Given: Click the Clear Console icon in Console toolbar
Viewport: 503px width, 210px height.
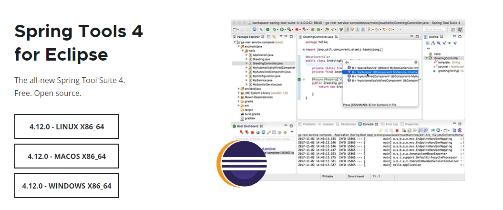Looking at the screenshot, I should [403, 130].
